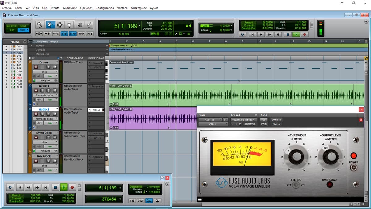This screenshot has width=371, height=209.
Task: Toggle the VCL-4 Power switch
Action: pyautogui.click(x=353, y=167)
